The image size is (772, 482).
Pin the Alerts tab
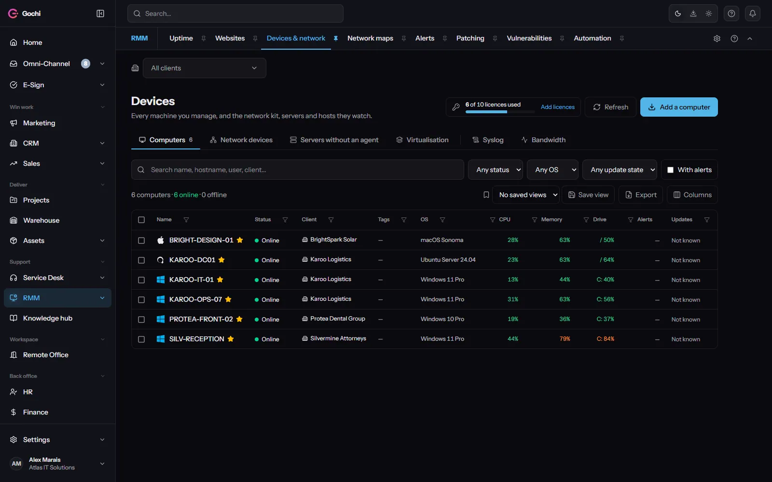[445, 39]
